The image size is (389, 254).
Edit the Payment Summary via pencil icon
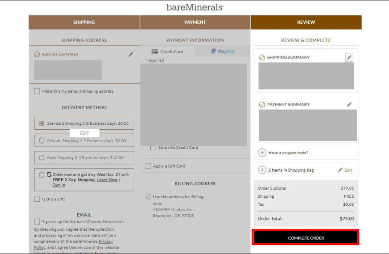(349, 105)
